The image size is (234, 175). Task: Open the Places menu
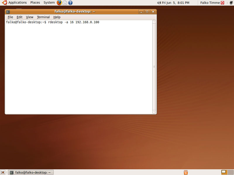(35, 3)
